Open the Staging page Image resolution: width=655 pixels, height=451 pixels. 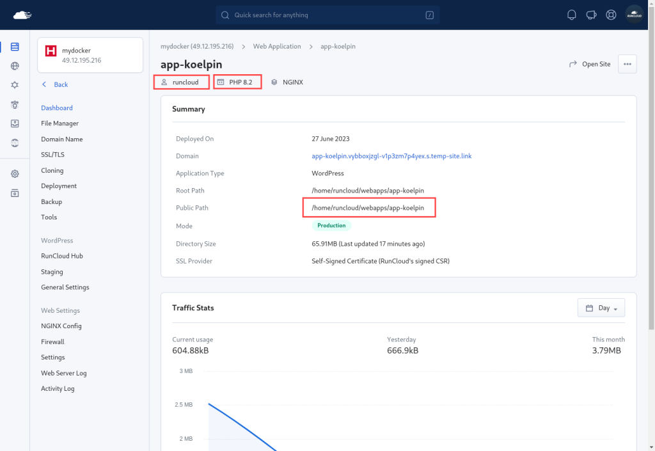(52, 272)
